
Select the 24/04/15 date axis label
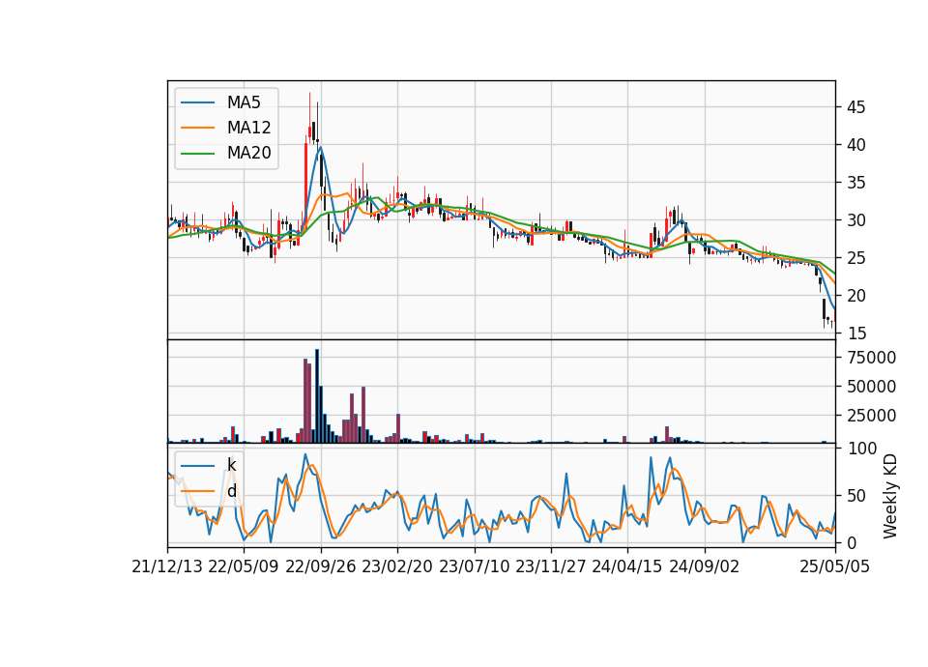click(x=627, y=566)
